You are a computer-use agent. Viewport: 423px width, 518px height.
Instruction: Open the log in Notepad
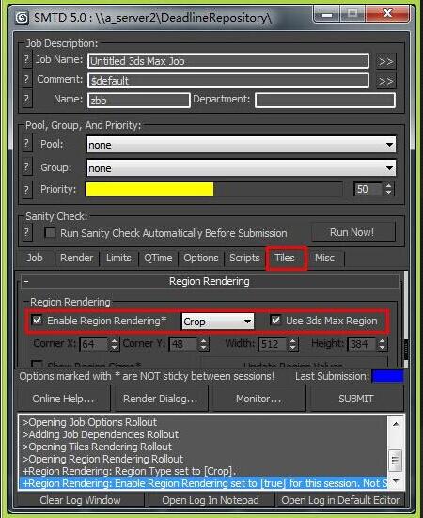click(x=211, y=500)
